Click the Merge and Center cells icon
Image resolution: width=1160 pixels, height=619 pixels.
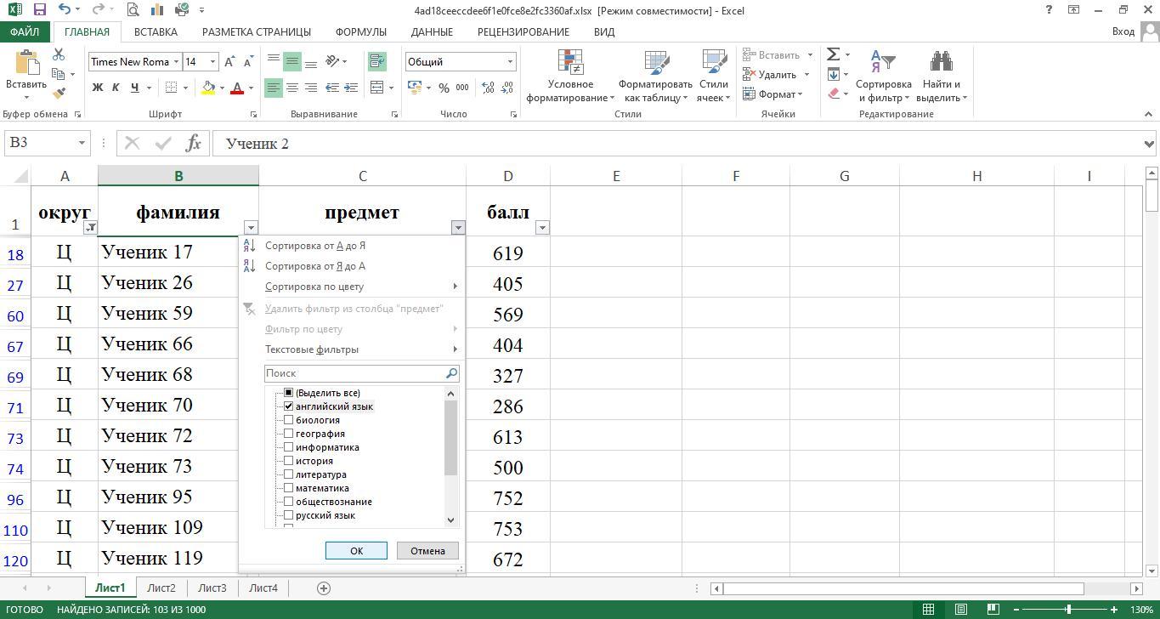pos(376,88)
